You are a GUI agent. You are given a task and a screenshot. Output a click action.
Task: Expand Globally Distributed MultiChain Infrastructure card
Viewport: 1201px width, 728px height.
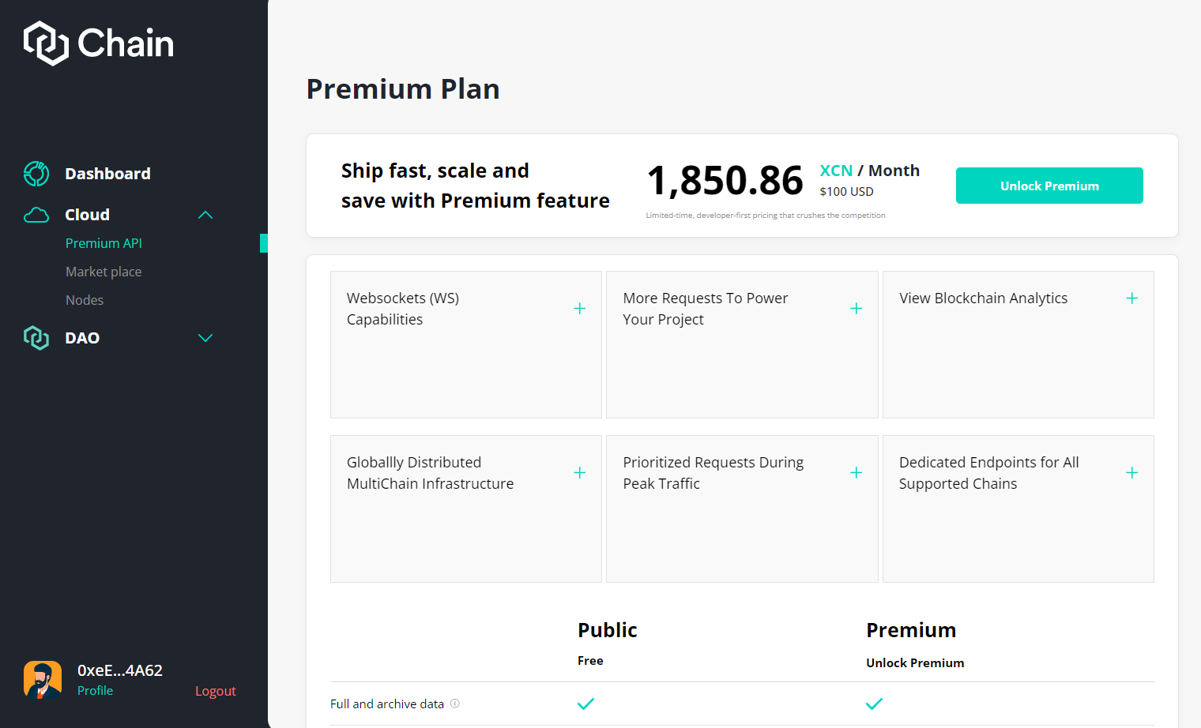[580, 473]
